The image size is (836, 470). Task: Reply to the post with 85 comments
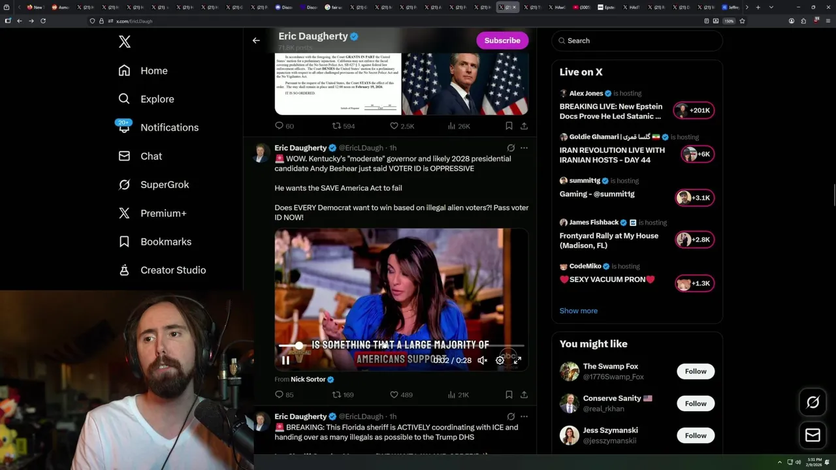pos(284,395)
